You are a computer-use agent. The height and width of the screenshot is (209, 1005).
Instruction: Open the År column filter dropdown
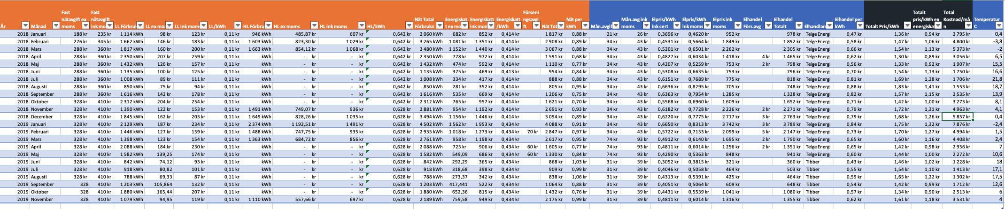pos(25,26)
